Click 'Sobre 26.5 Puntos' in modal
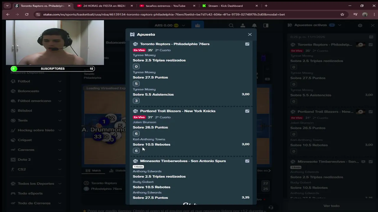The width and height of the screenshot is (378, 212). 150,127
